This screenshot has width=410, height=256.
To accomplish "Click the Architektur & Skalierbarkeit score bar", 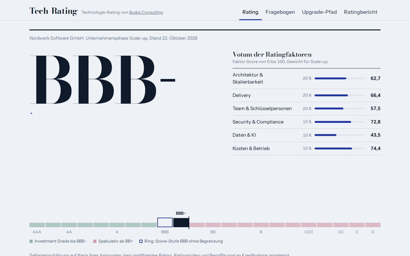I will click(x=340, y=78).
